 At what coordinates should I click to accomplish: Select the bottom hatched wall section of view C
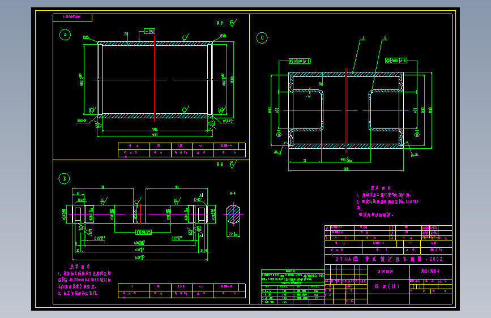coord(346,146)
